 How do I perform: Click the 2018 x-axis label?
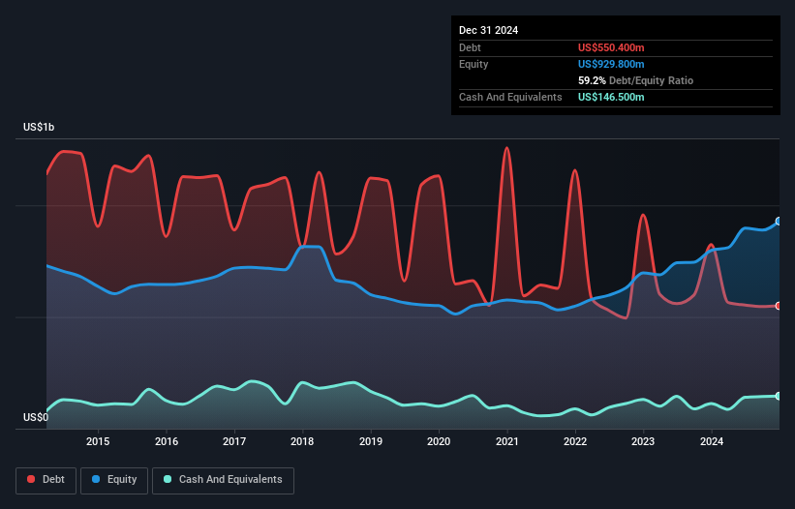coord(302,441)
